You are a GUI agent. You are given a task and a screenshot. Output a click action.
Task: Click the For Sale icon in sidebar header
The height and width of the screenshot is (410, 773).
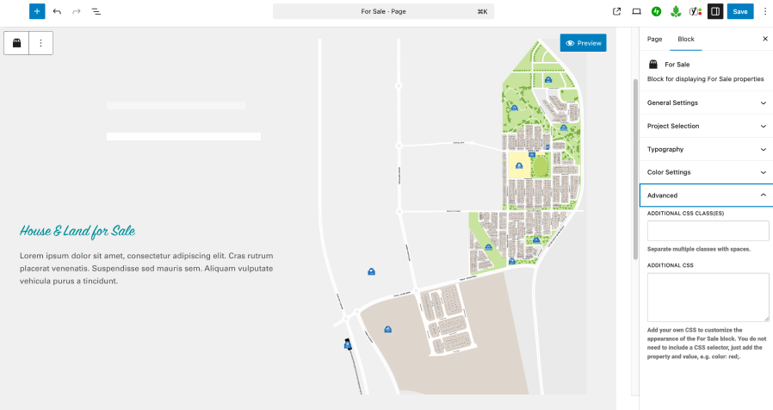653,64
